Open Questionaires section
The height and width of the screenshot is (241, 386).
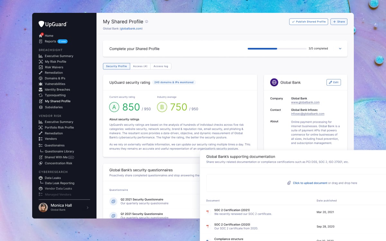(51, 146)
